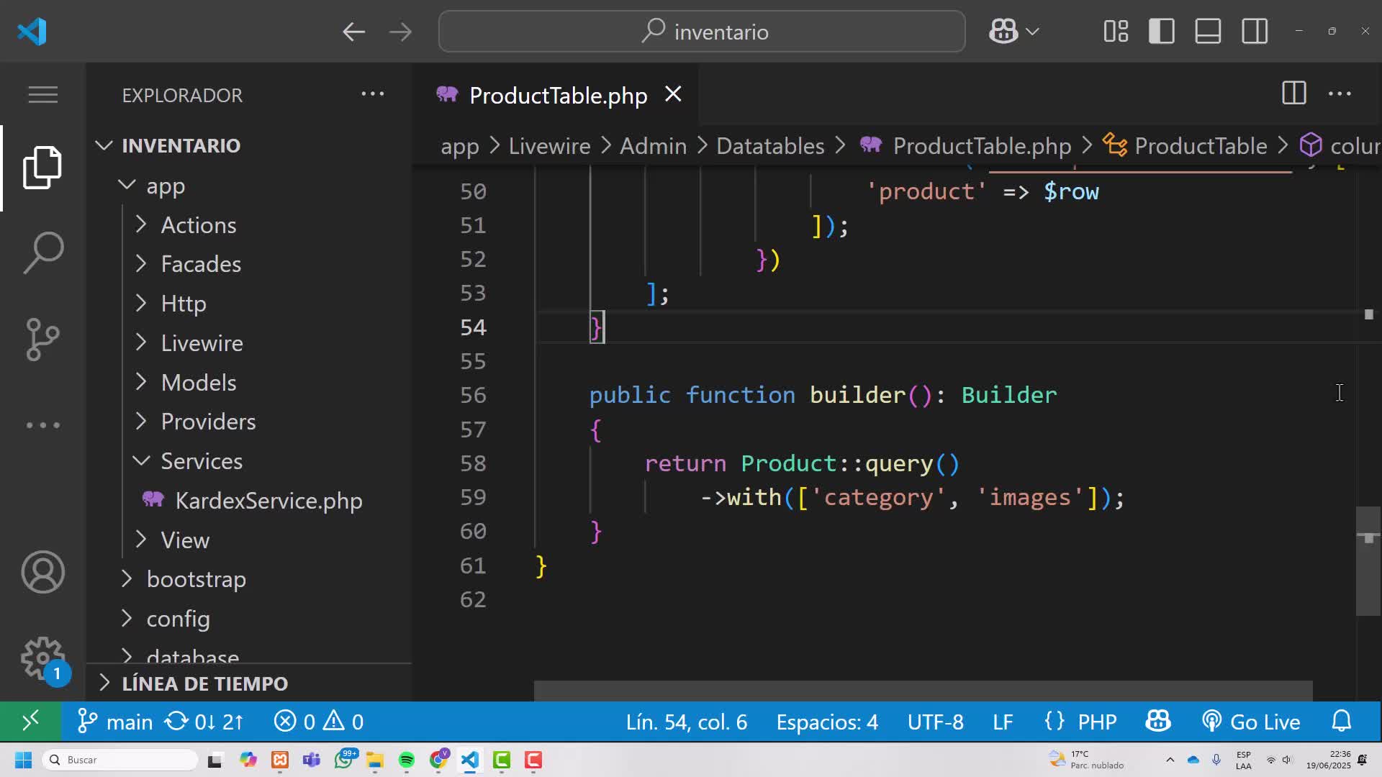1382x777 pixels.
Task: Toggle the primary side bar
Action: click(x=1162, y=32)
